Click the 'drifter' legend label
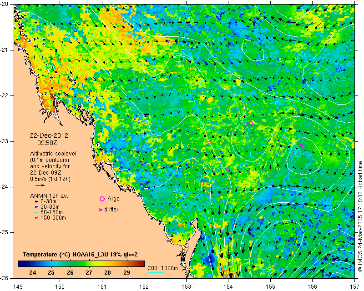 111,210
